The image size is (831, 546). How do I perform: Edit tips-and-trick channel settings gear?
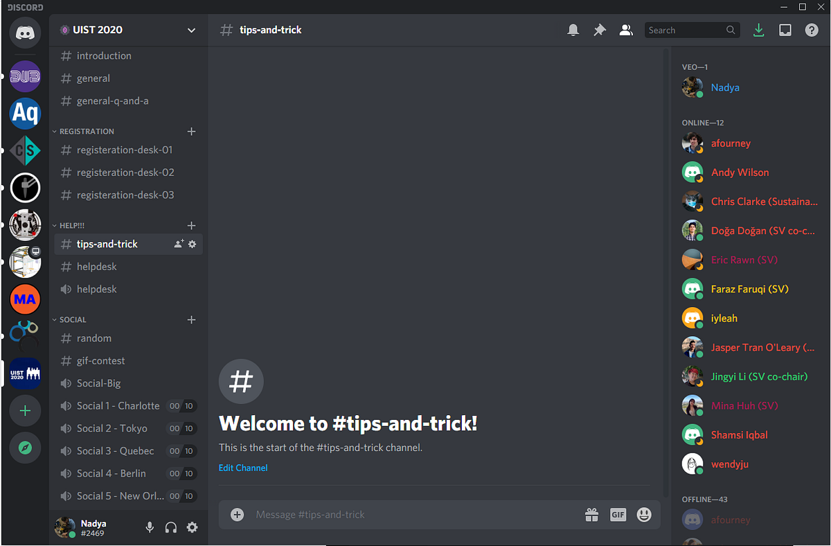point(193,244)
